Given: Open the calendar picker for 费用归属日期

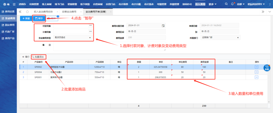Looking at the screenshot, I should pyautogui.click(x=163, y=25).
